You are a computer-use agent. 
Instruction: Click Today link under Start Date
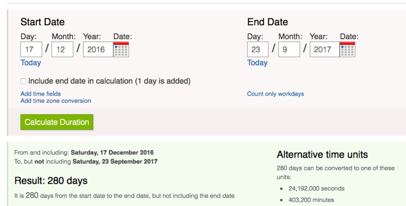pos(30,63)
